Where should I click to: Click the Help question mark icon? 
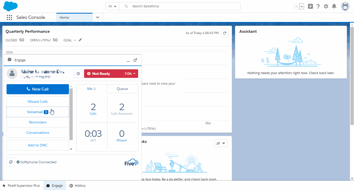[318, 6]
